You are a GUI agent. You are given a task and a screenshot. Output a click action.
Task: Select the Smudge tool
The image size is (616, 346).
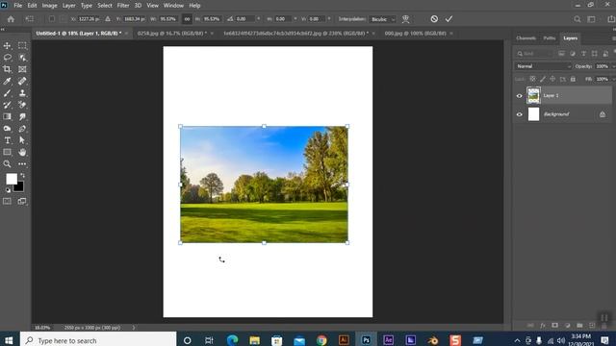[x=22, y=116]
